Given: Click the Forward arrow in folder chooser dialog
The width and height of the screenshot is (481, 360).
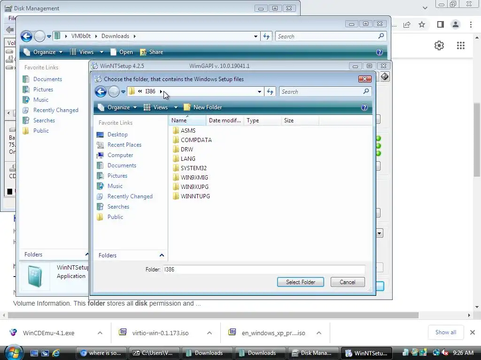Looking at the screenshot, I should pyautogui.click(x=114, y=91).
